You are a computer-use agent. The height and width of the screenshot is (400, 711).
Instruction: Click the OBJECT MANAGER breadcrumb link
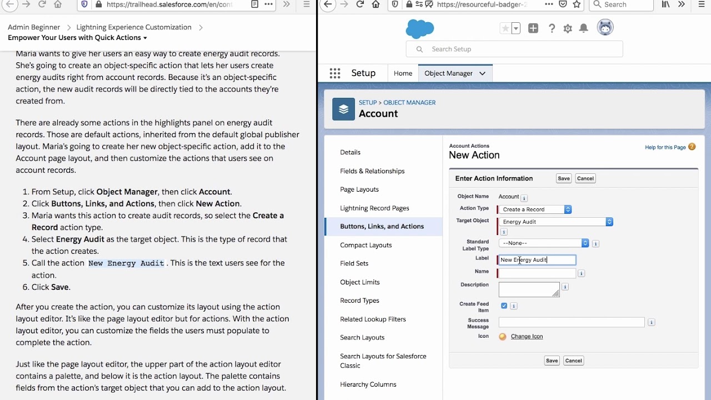(409, 103)
